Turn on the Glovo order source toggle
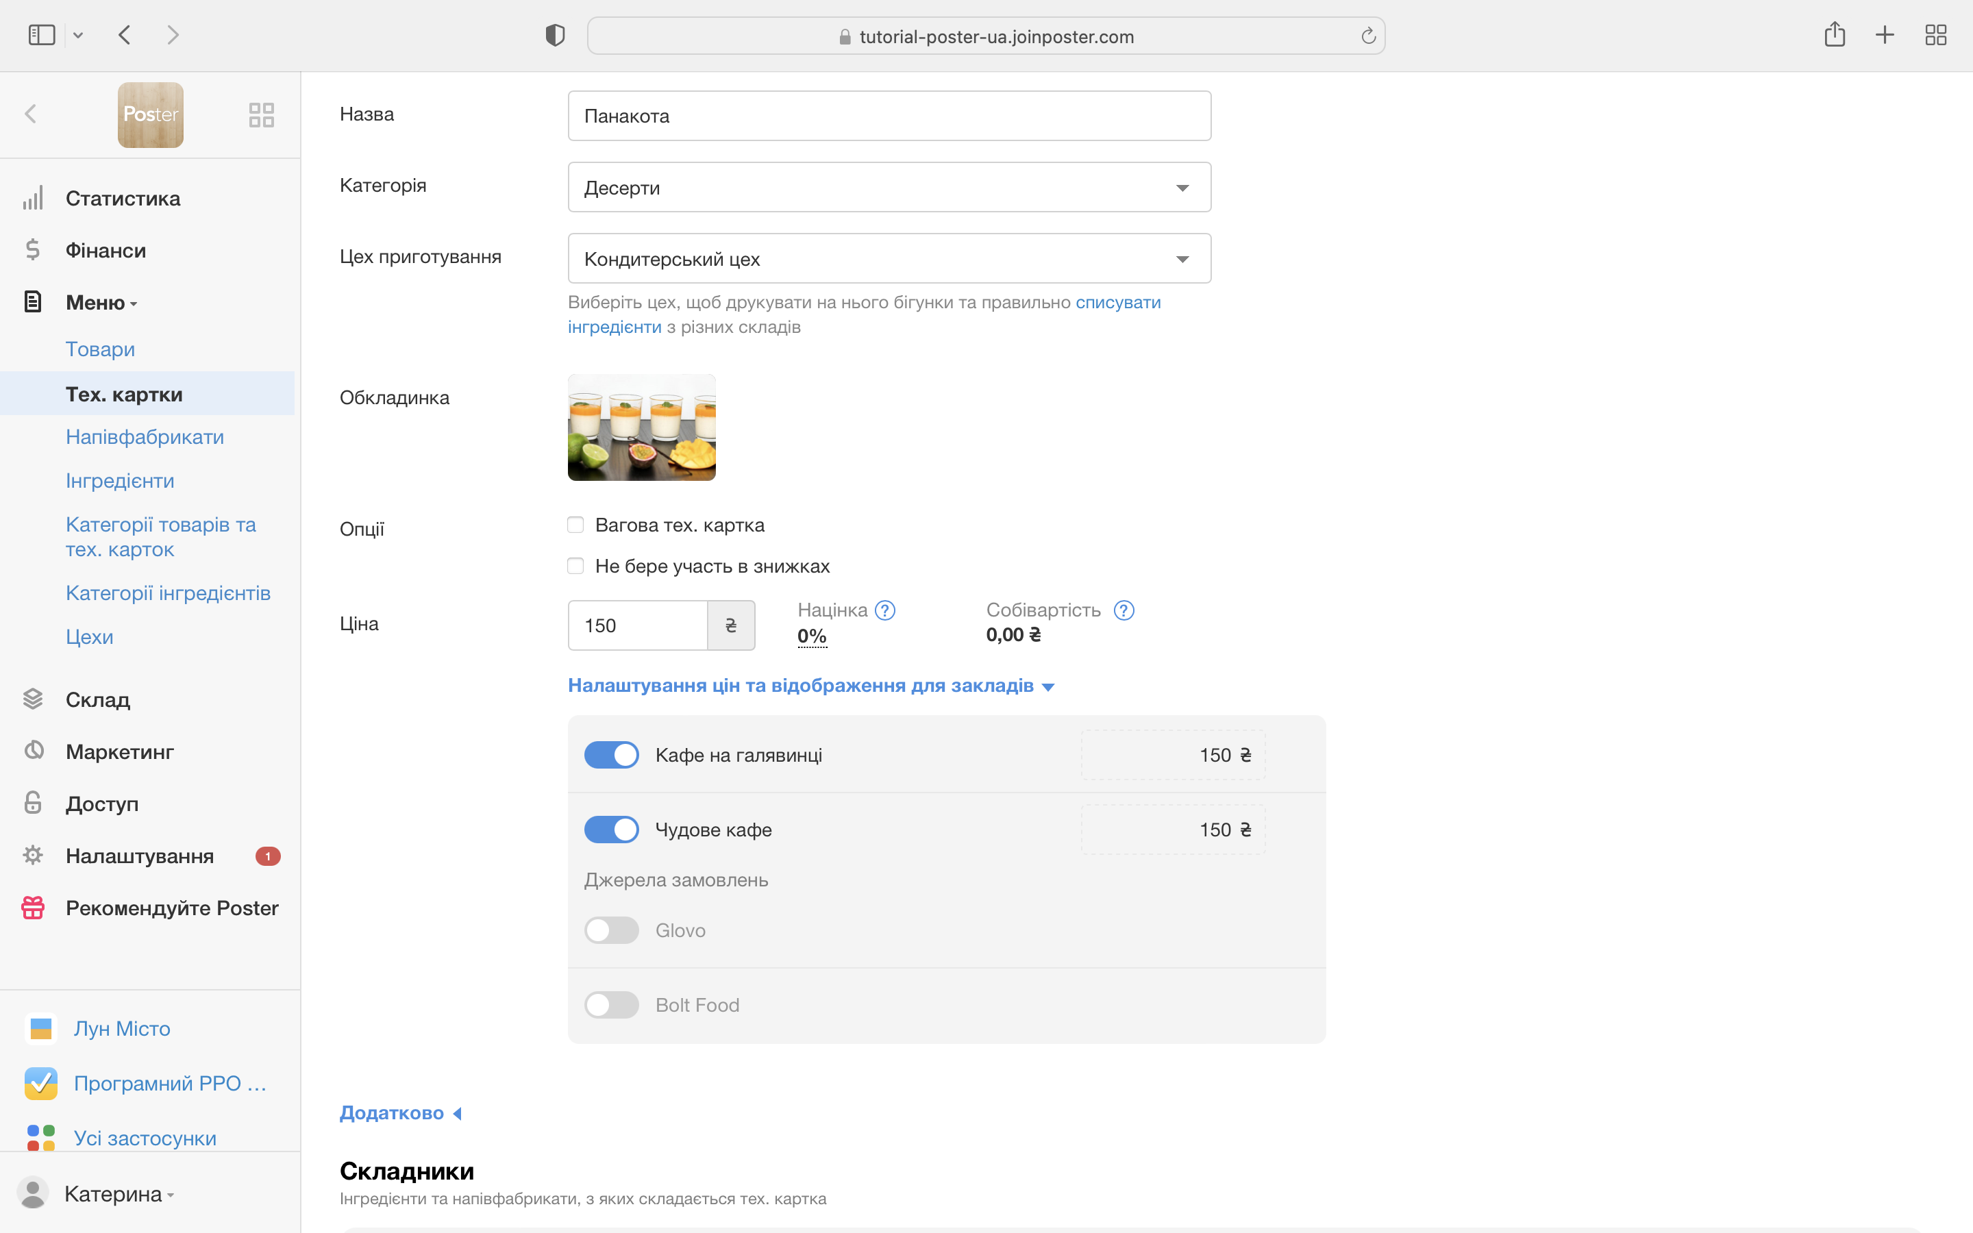Image resolution: width=1973 pixels, height=1233 pixels. tap(612, 930)
